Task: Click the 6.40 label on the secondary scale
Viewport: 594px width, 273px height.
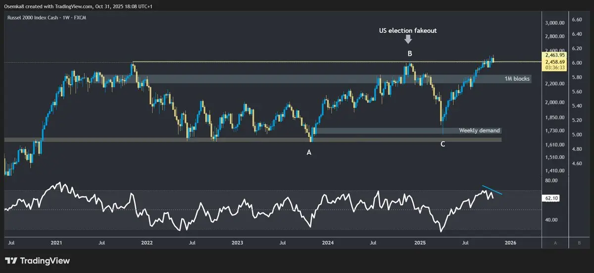Action: 577,34
